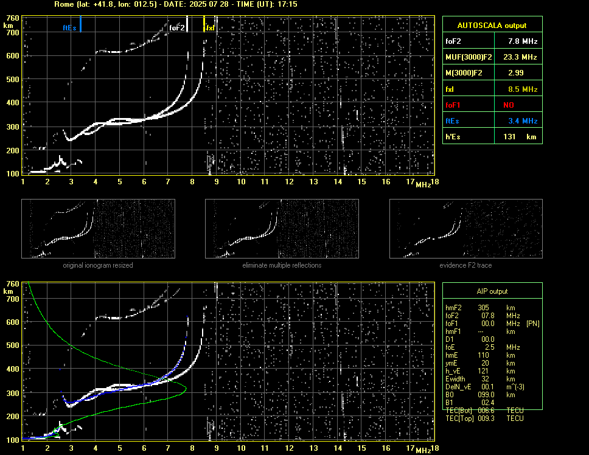The image size is (589, 455).
Task: Select the AIP foF2 value "07.8"
Action: tap(487, 315)
